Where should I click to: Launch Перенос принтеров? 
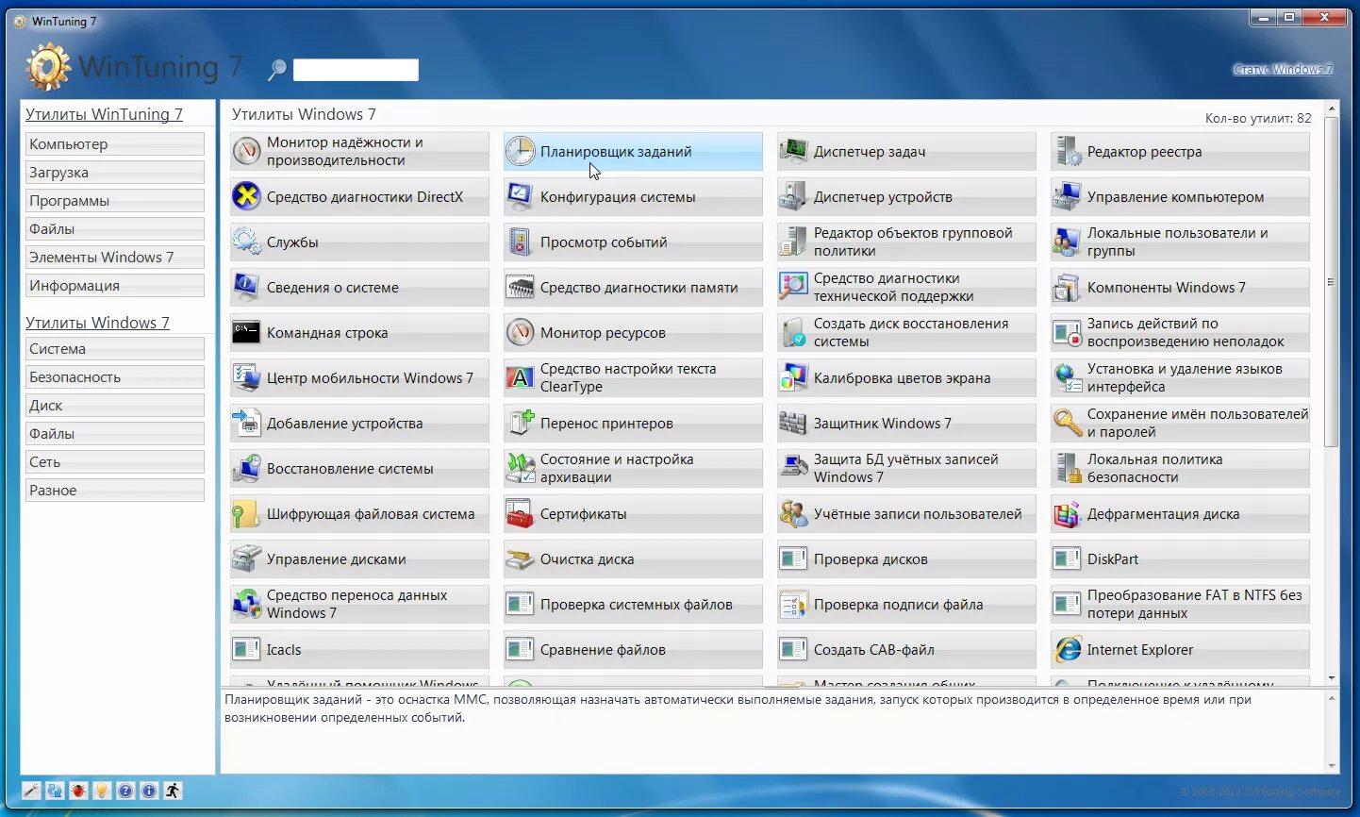[633, 423]
